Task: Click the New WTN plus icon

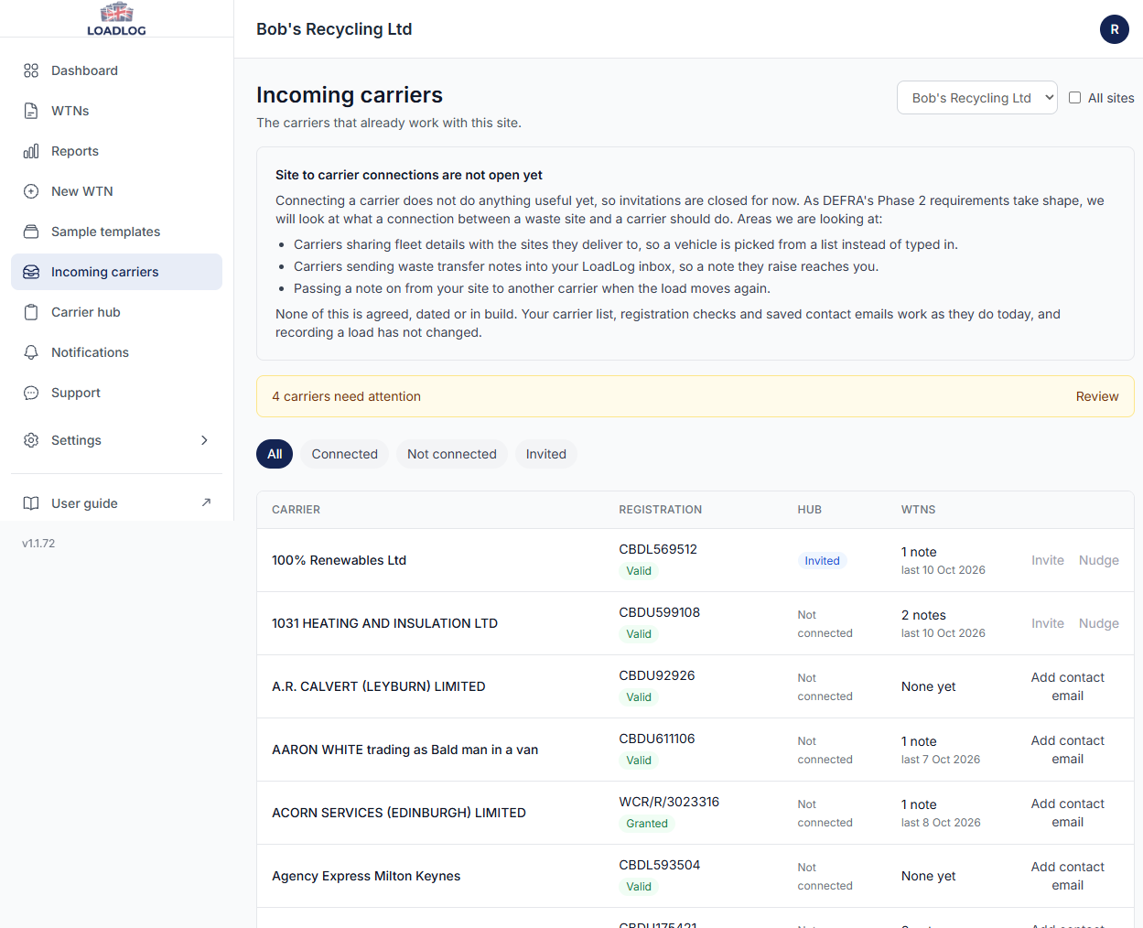Action: point(31,191)
